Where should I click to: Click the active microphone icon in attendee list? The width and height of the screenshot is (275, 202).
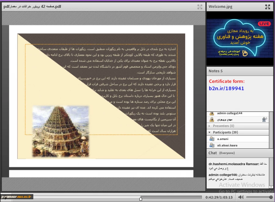(265, 119)
